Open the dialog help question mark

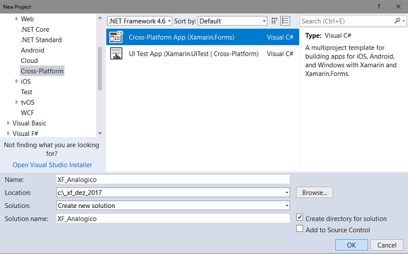[379, 7]
